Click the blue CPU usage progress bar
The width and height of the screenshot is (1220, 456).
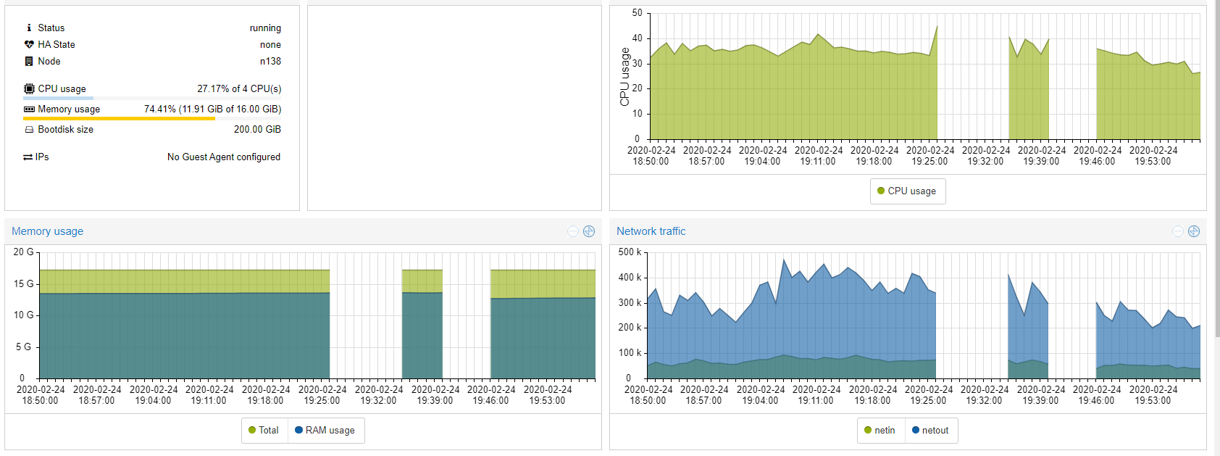[58, 98]
